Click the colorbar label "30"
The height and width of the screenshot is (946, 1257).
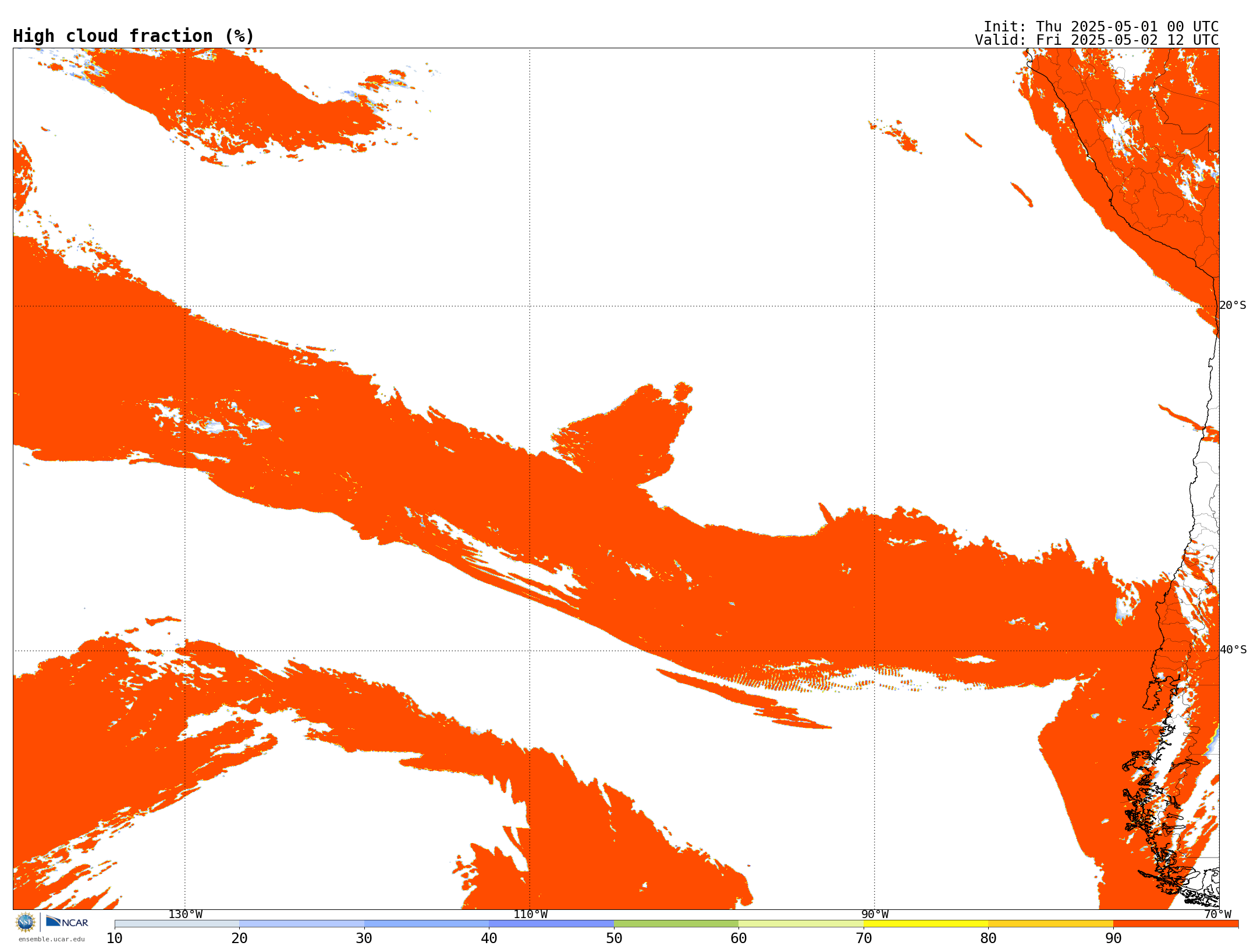[x=364, y=938]
